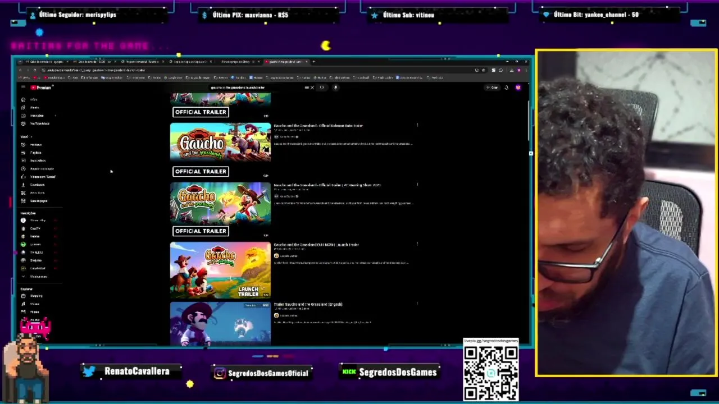Open Official Release Date Trailer video title
719x404 pixels.
318,126
